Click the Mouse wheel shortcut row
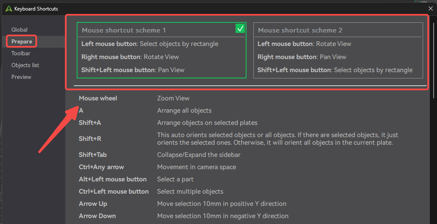 pos(98,98)
